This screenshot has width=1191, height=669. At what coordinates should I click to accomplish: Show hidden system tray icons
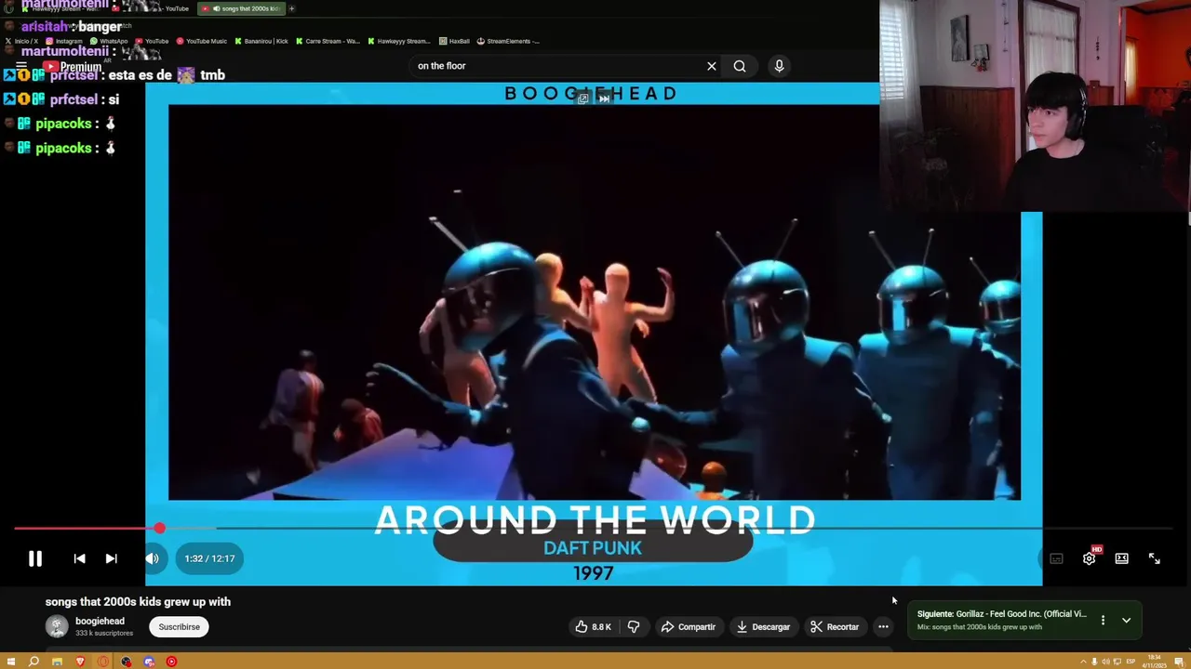[1083, 662]
